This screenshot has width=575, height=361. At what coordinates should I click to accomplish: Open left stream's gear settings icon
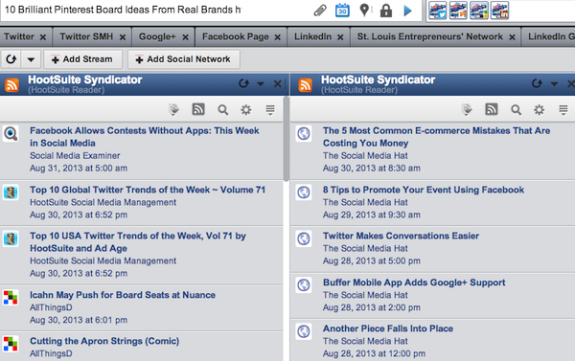point(245,110)
